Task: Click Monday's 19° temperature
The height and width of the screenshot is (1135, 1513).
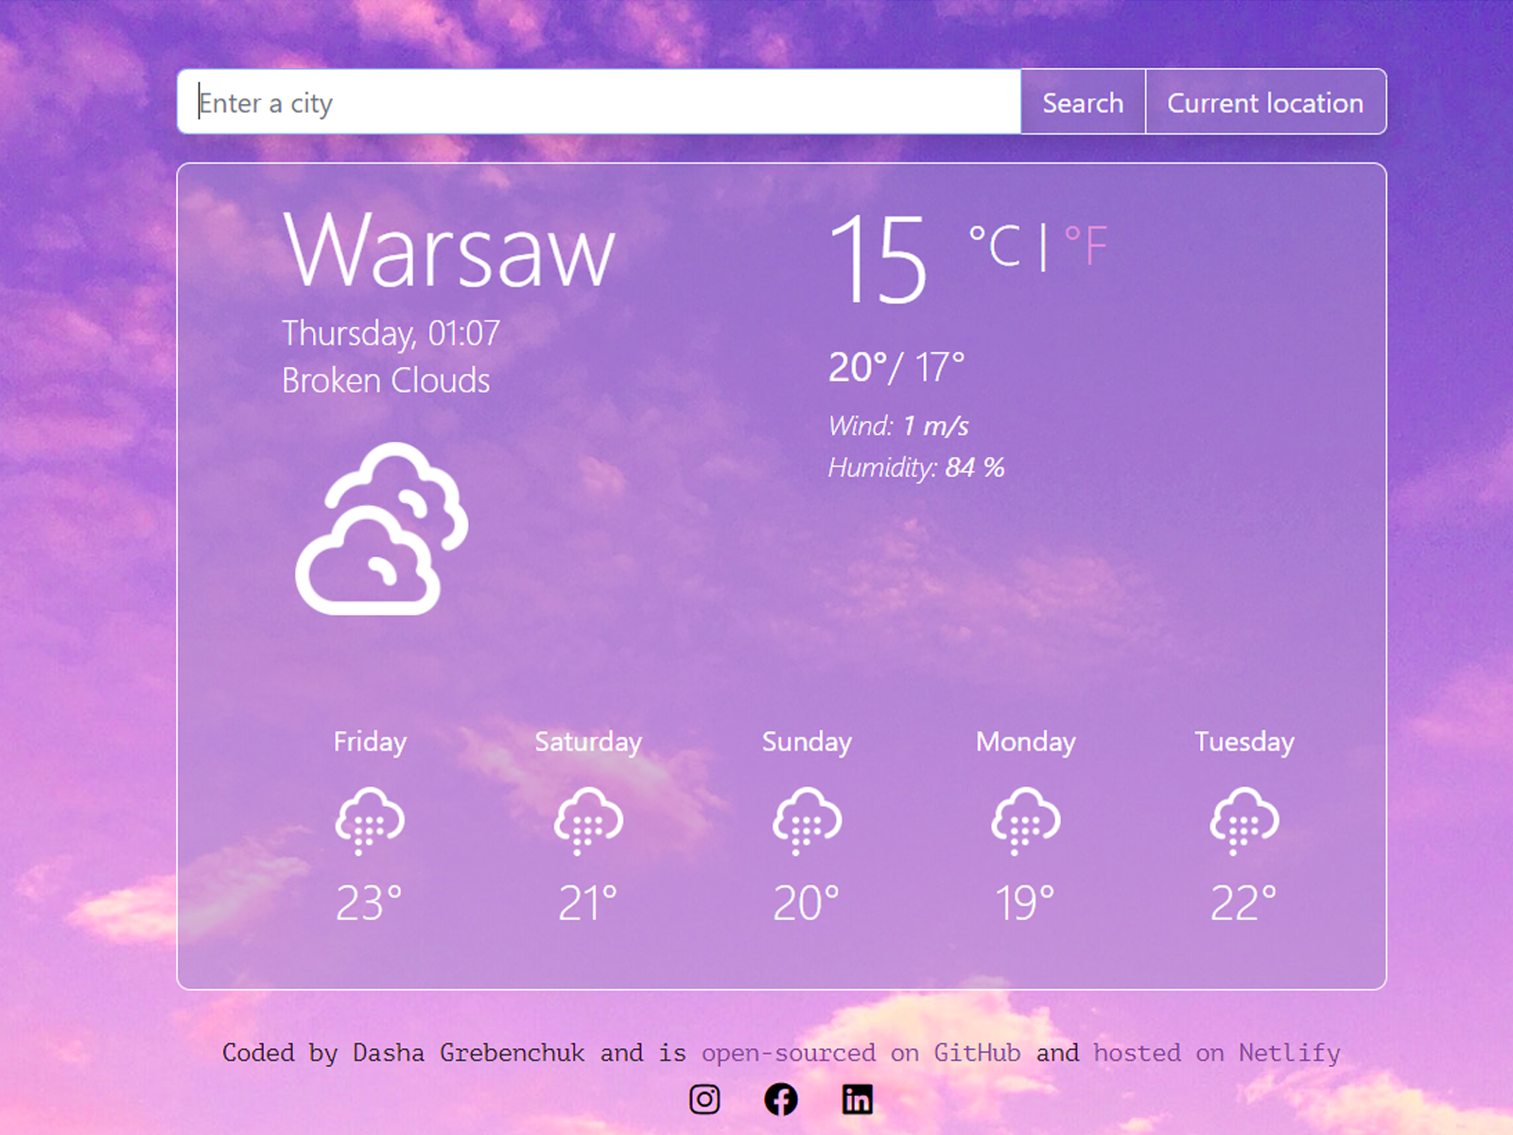Action: coord(1026,903)
